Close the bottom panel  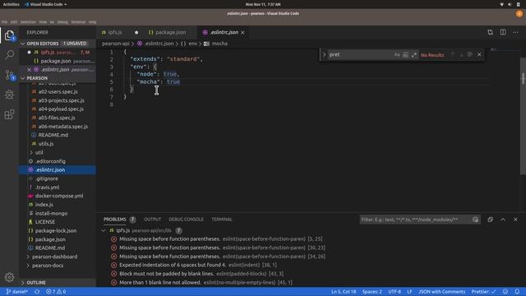tap(515, 220)
